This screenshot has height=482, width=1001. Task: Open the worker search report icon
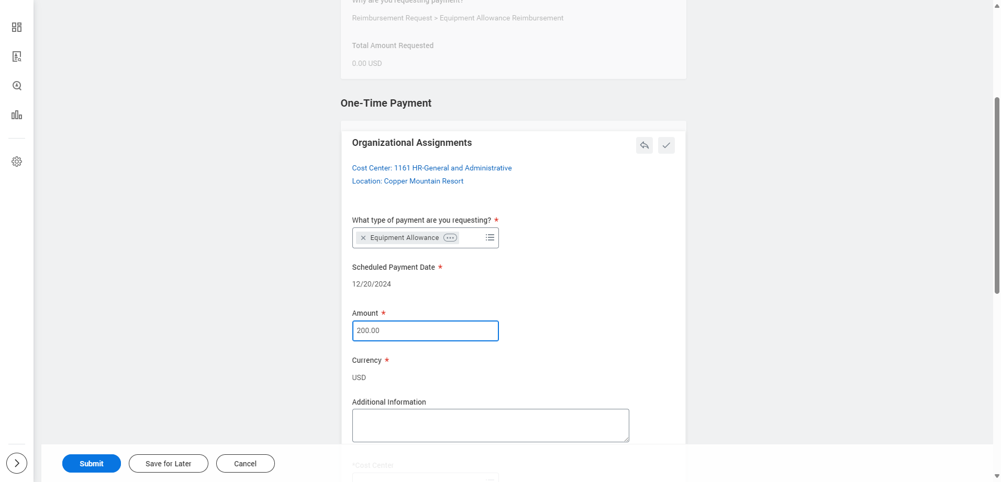[17, 56]
